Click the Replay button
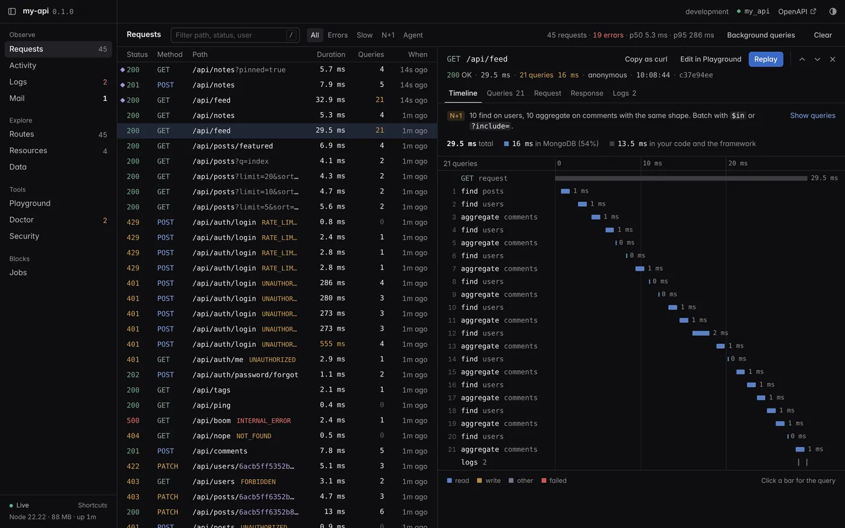845x528 pixels. 766,59
